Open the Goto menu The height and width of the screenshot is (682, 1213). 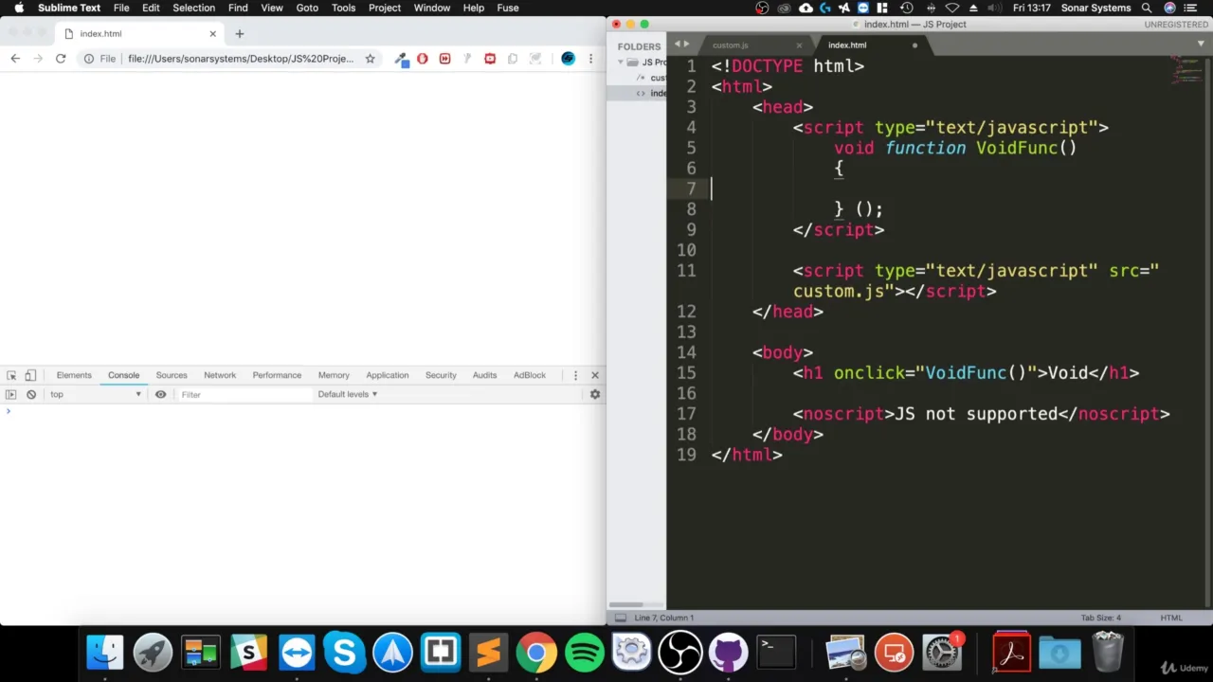307,8
